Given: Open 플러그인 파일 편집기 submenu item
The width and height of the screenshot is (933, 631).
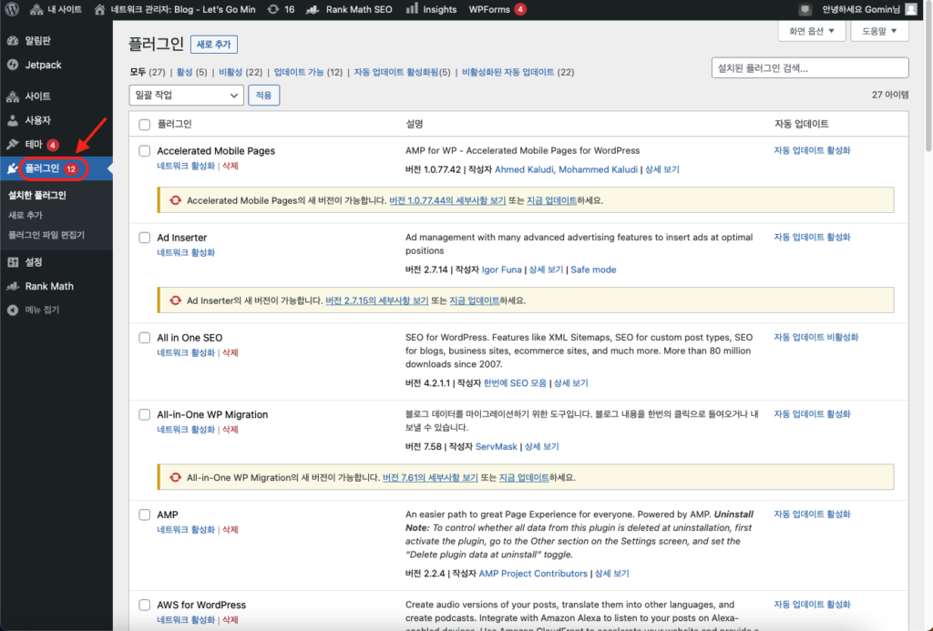Looking at the screenshot, I should pos(46,235).
